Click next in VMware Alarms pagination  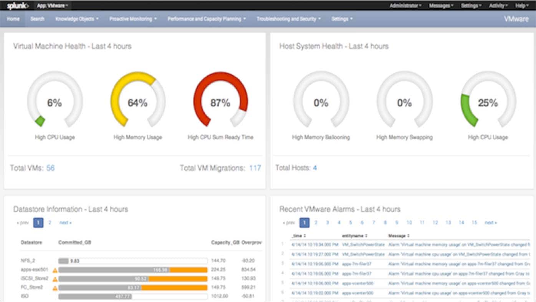491,222
